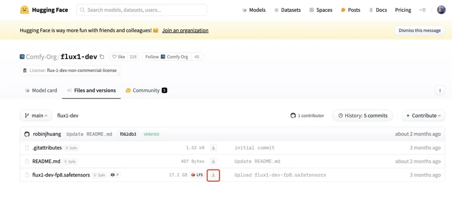This screenshot has width=452, height=200.
Task: Copy the flux1-dev model name
Action: [x=102, y=57]
